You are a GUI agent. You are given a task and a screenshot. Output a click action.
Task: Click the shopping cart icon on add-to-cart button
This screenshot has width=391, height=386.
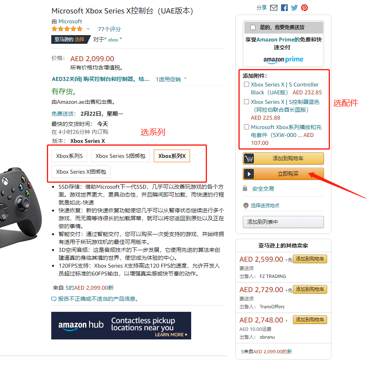[249, 159]
